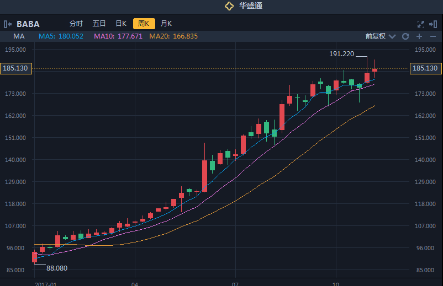The image size is (443, 286).
Task: Select the 日K daily candlestick tab
Action: tap(121, 24)
